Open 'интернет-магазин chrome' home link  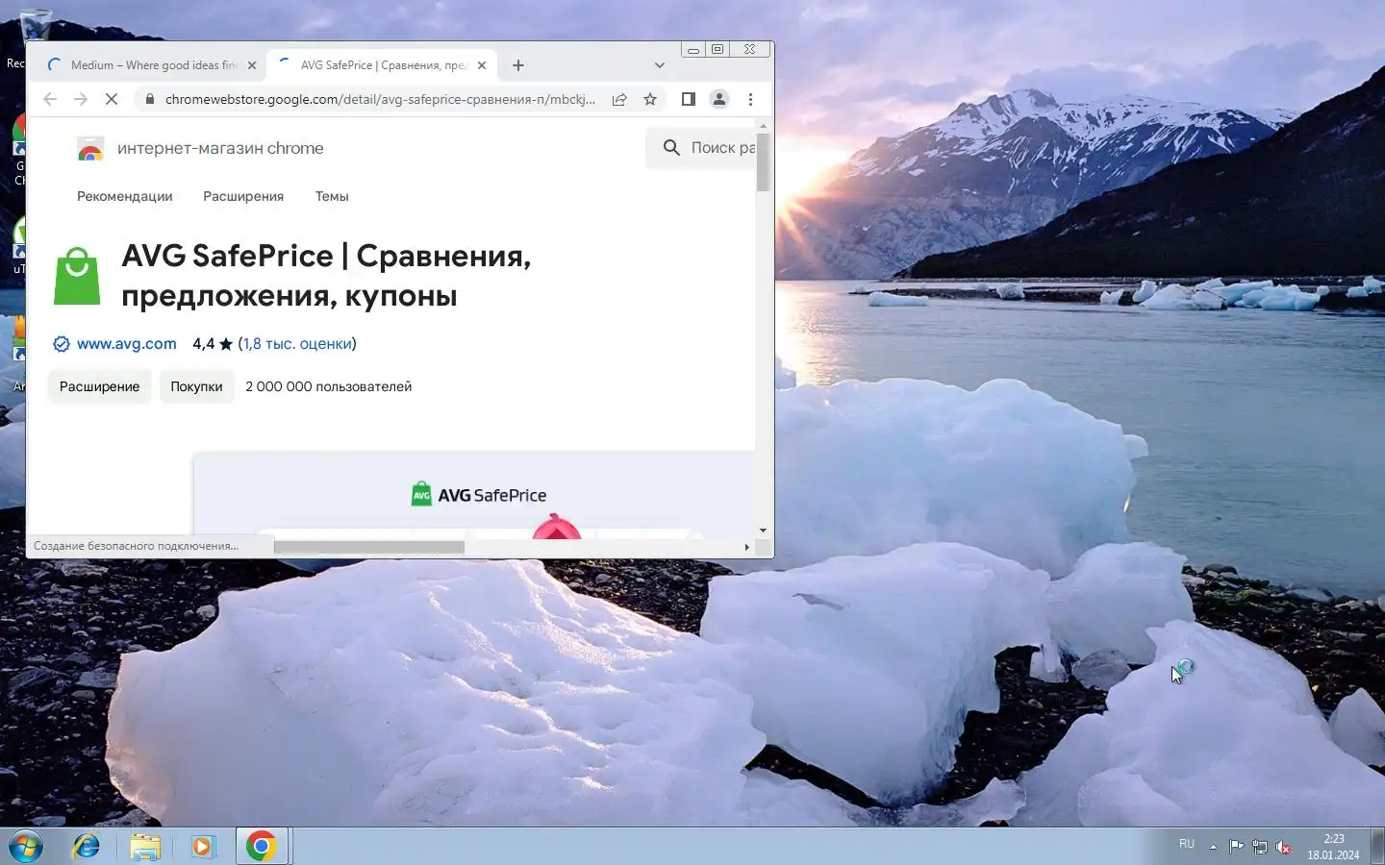[220, 148]
